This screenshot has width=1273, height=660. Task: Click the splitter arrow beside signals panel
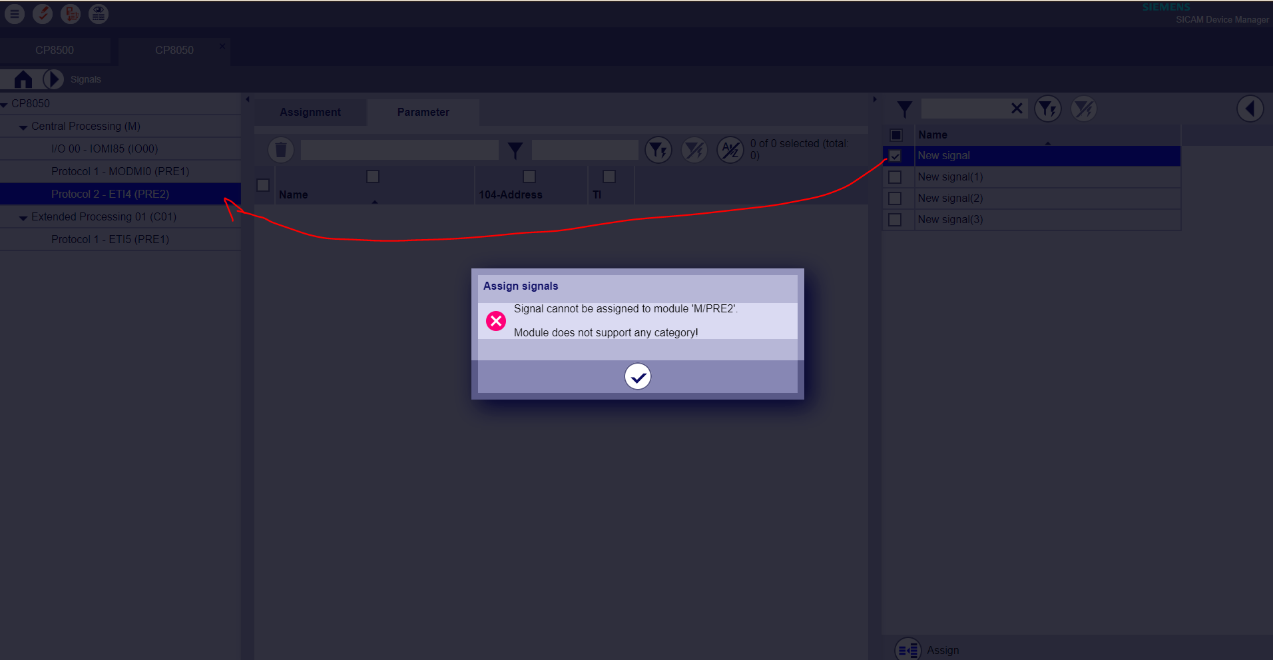(875, 100)
